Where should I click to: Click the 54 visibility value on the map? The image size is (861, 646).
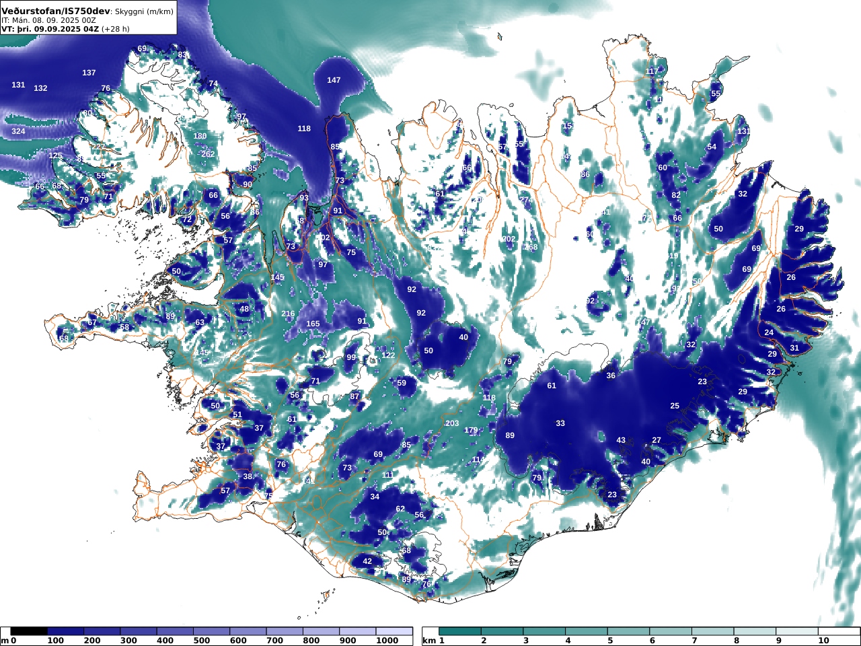pyautogui.click(x=712, y=147)
